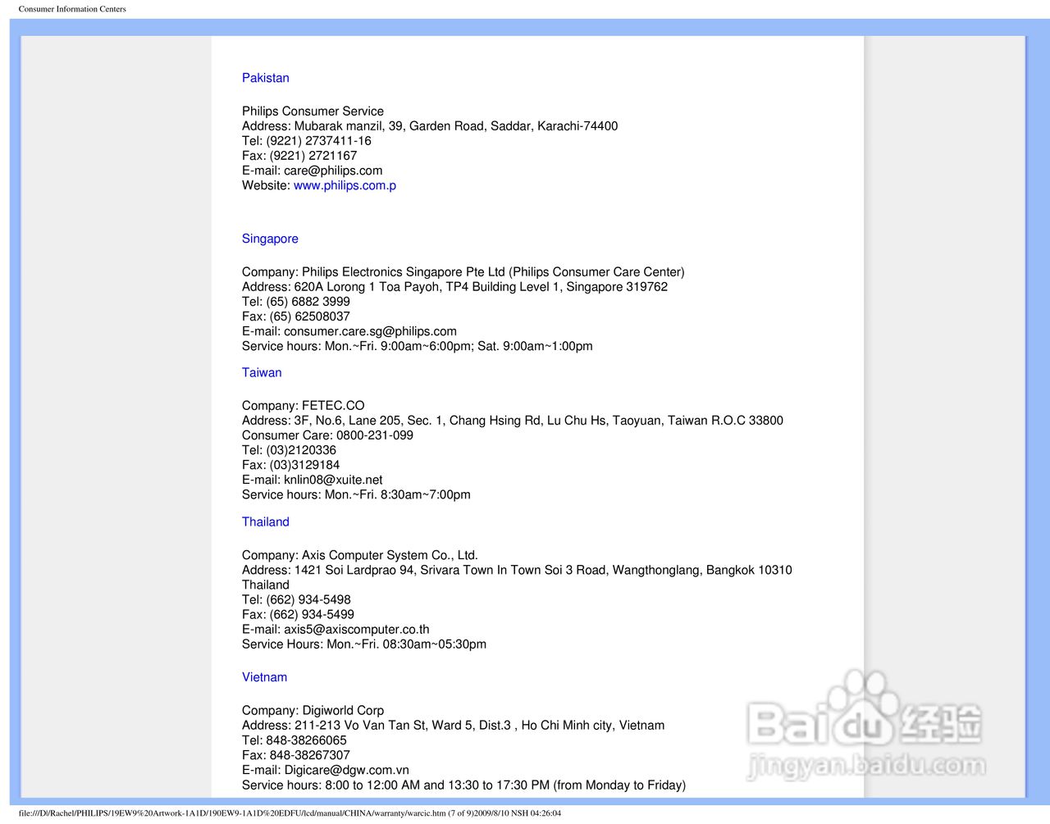The height and width of the screenshot is (824, 1050).
Task: Click Vietnam service hours '8:00 to 12:00 AM' line
Action: pyautogui.click(x=463, y=785)
